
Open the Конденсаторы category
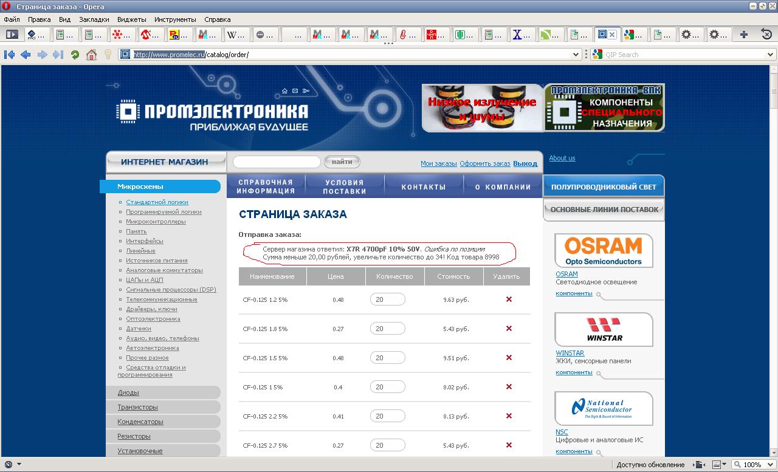point(140,422)
